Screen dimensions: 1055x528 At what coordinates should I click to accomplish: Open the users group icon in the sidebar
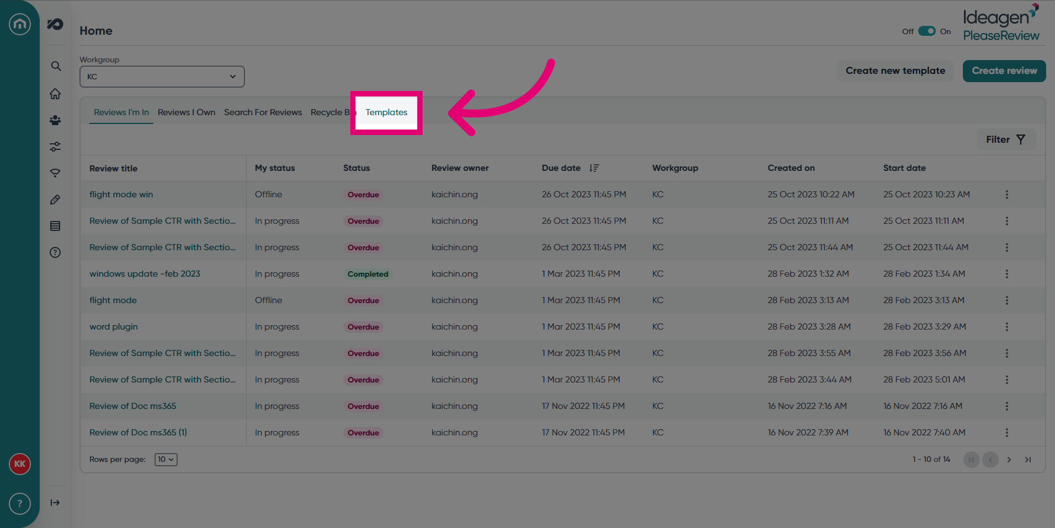[55, 120]
